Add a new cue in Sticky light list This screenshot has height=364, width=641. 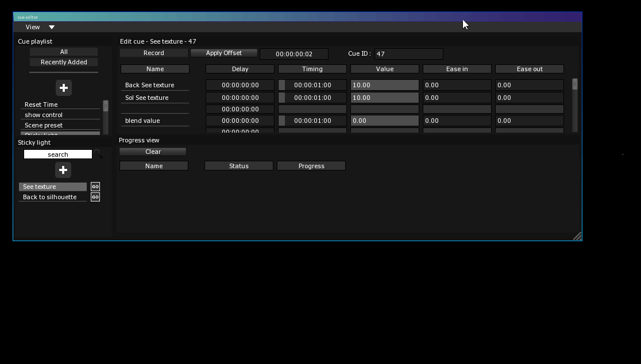(x=63, y=170)
